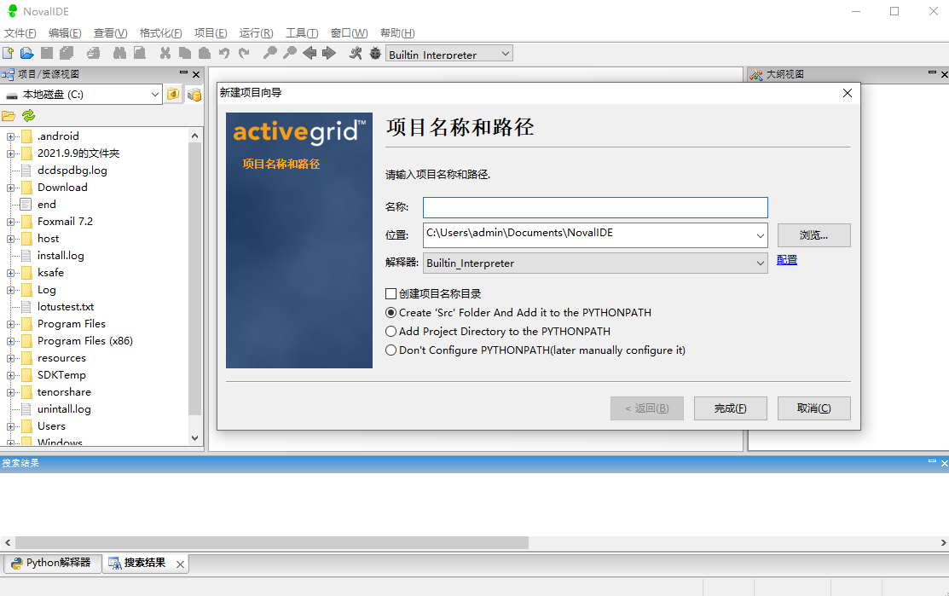The width and height of the screenshot is (949, 596).
Task: Expand the .android folder node
Action: [10, 136]
